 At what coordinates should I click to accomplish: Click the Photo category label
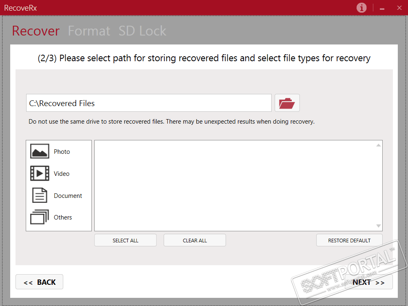(x=62, y=152)
